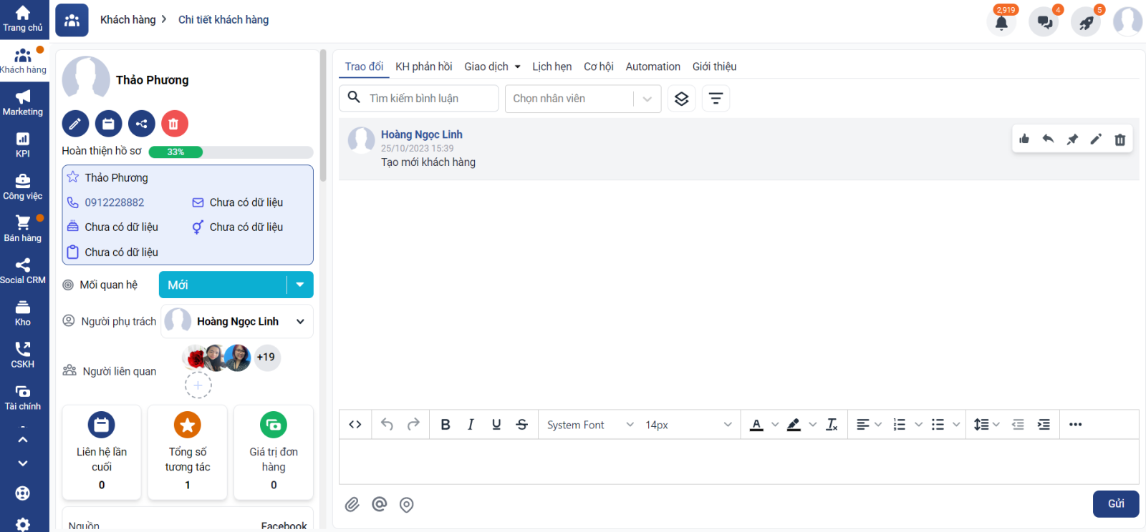1146x532 pixels.
Task: Switch to the Lịch hẹn tab
Action: (x=552, y=66)
